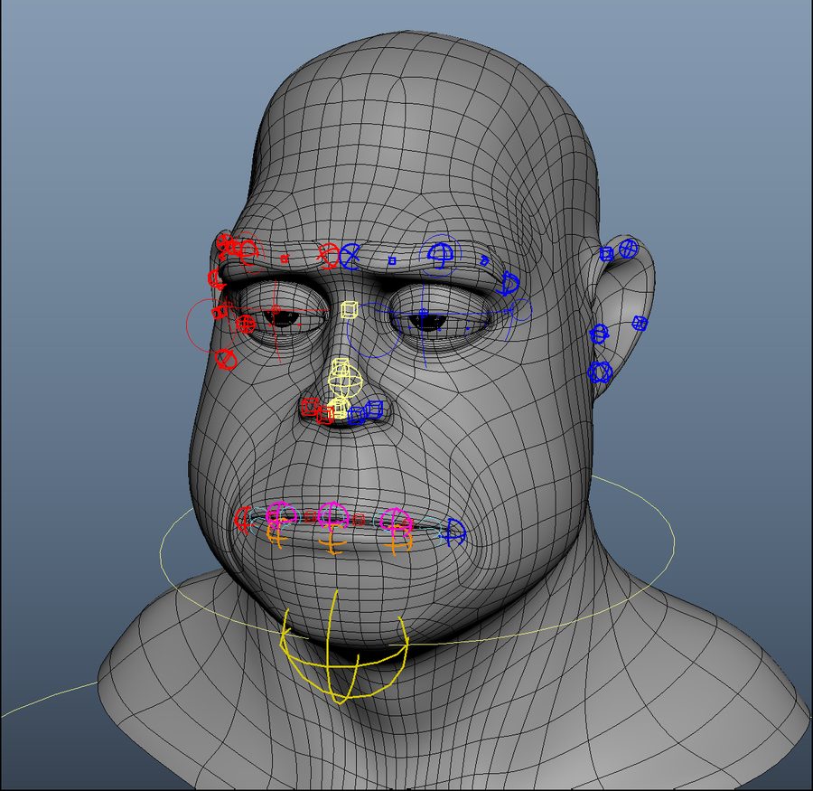Select the large thin red circle beside the eye
The image size is (813, 791).
coord(213,324)
